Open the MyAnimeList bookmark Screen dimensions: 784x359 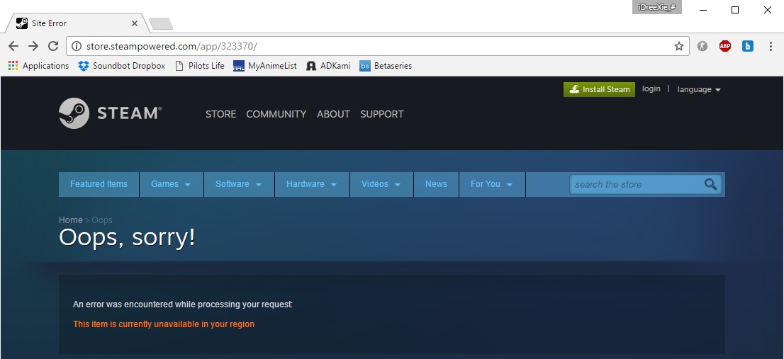[265, 65]
